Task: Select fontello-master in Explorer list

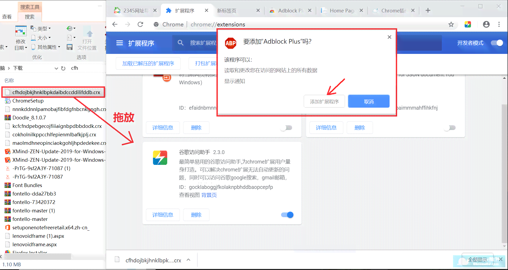Action: pyautogui.click(x=26, y=219)
